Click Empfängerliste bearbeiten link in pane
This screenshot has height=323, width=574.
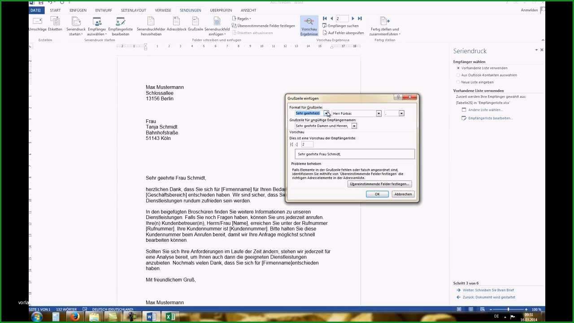pyautogui.click(x=490, y=118)
